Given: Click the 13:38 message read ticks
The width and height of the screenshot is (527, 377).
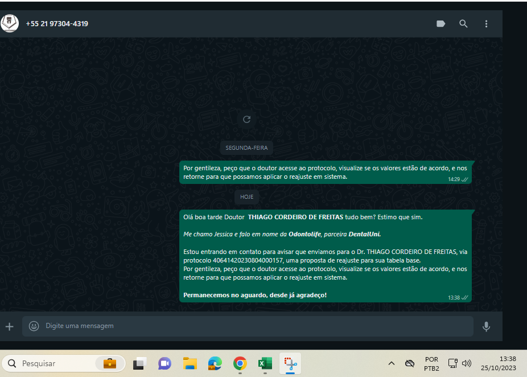Looking at the screenshot, I should point(465,298).
